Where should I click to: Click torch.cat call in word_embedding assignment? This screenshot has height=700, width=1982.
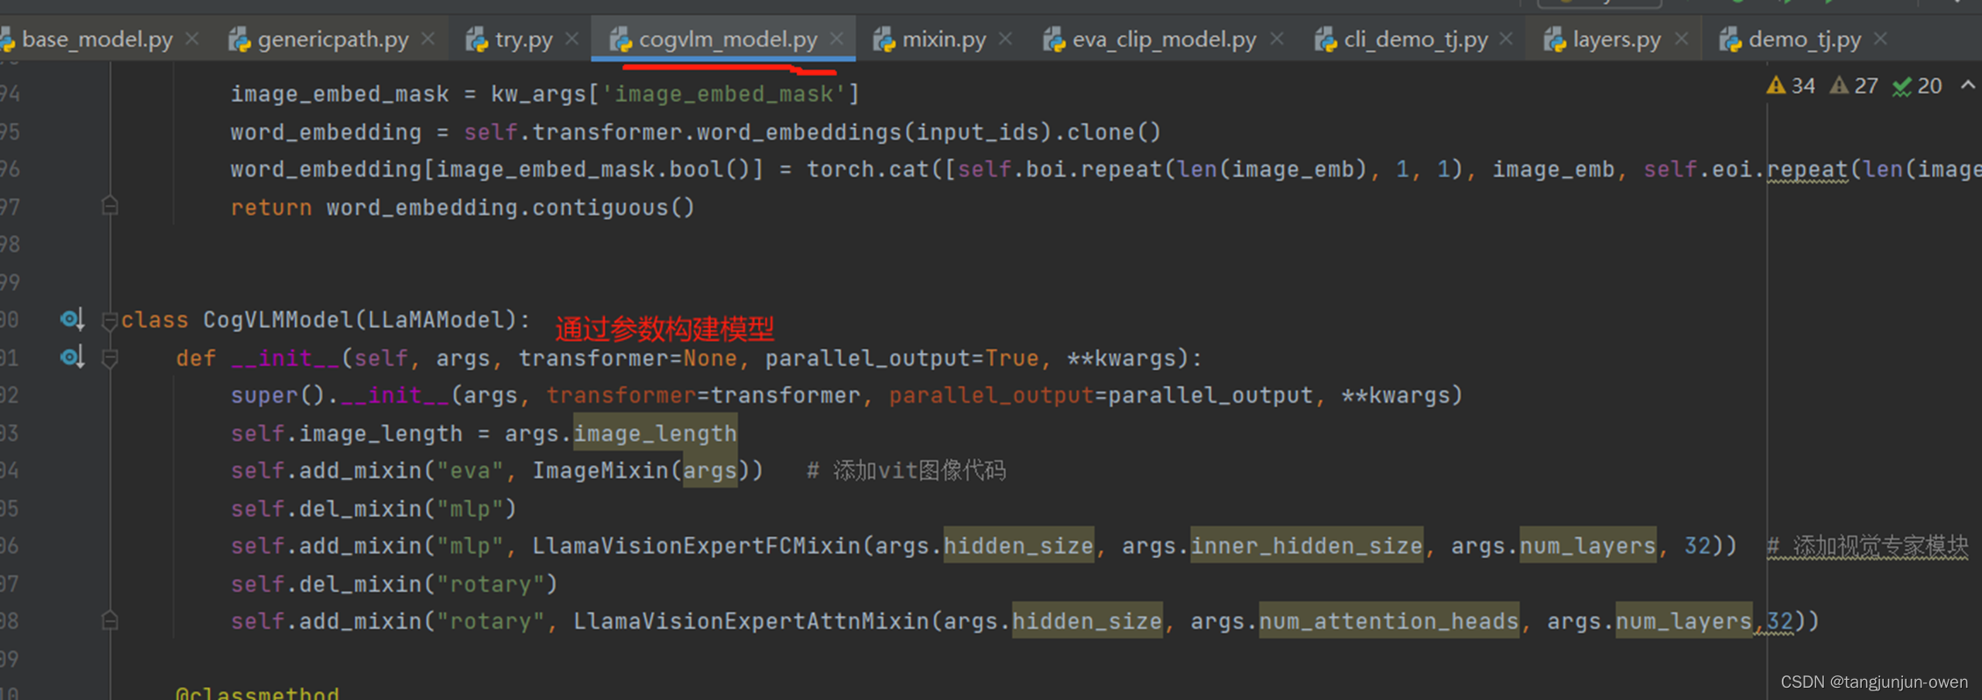[x=867, y=169]
